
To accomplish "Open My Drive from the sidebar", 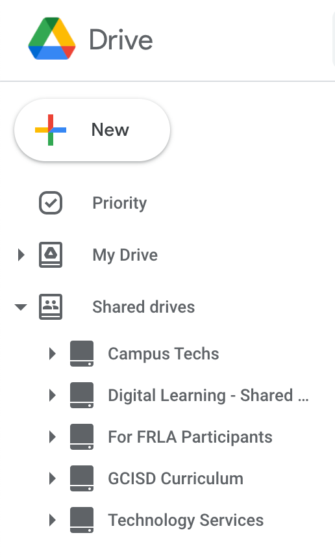I will (x=125, y=255).
